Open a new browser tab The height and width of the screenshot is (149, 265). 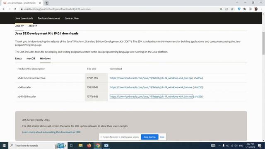point(47,3)
